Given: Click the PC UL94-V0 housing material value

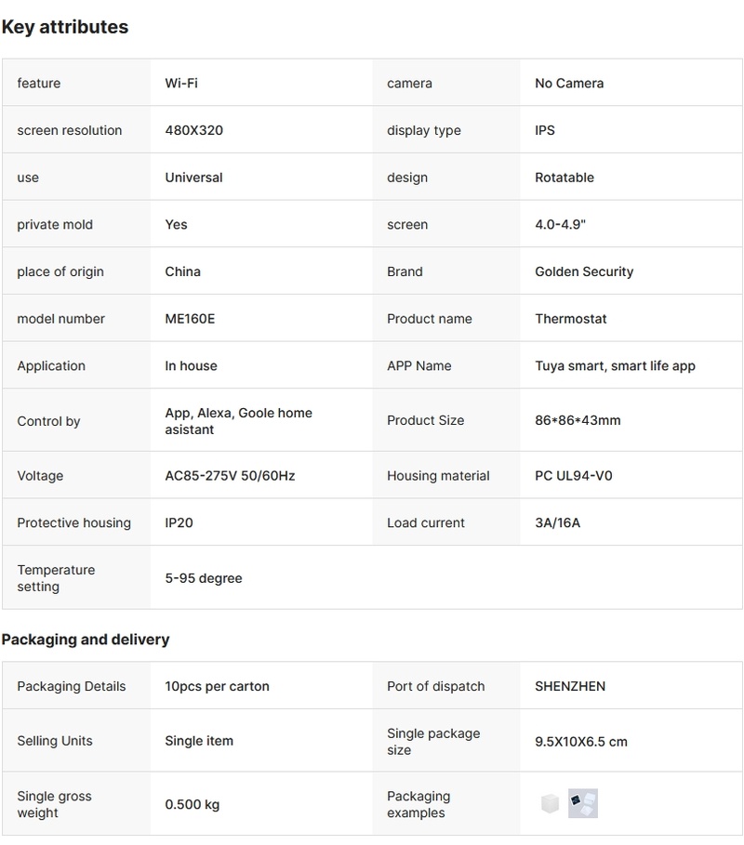Looking at the screenshot, I should tap(573, 476).
